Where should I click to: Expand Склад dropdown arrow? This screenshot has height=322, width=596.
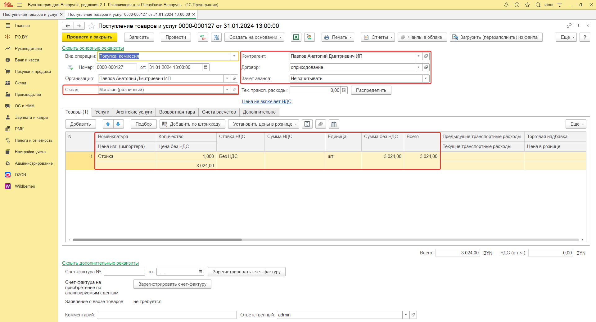[x=227, y=90]
